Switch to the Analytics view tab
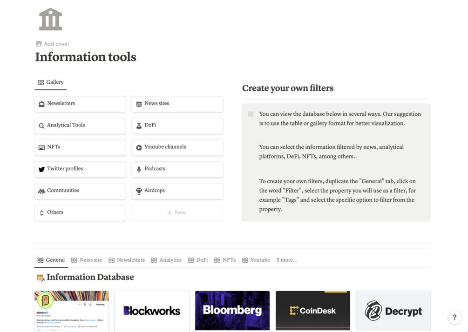 (x=166, y=260)
